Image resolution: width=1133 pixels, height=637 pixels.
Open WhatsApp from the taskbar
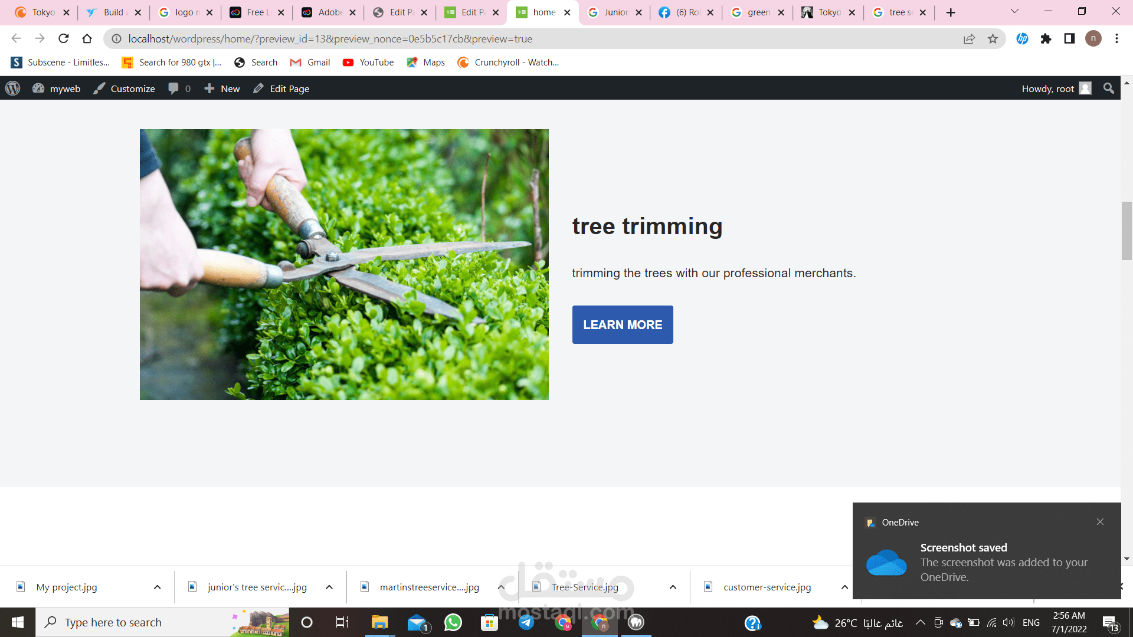tap(453, 622)
